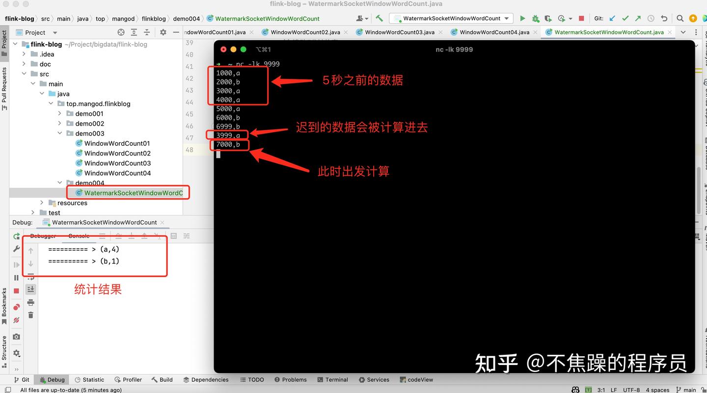Open the Debugger tab in the Debug panel

click(x=43, y=236)
